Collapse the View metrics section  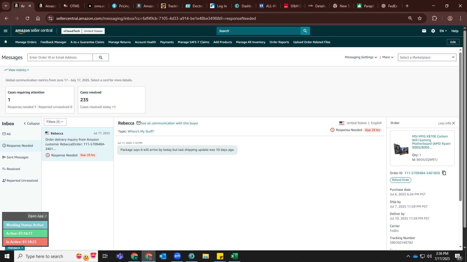17,70
